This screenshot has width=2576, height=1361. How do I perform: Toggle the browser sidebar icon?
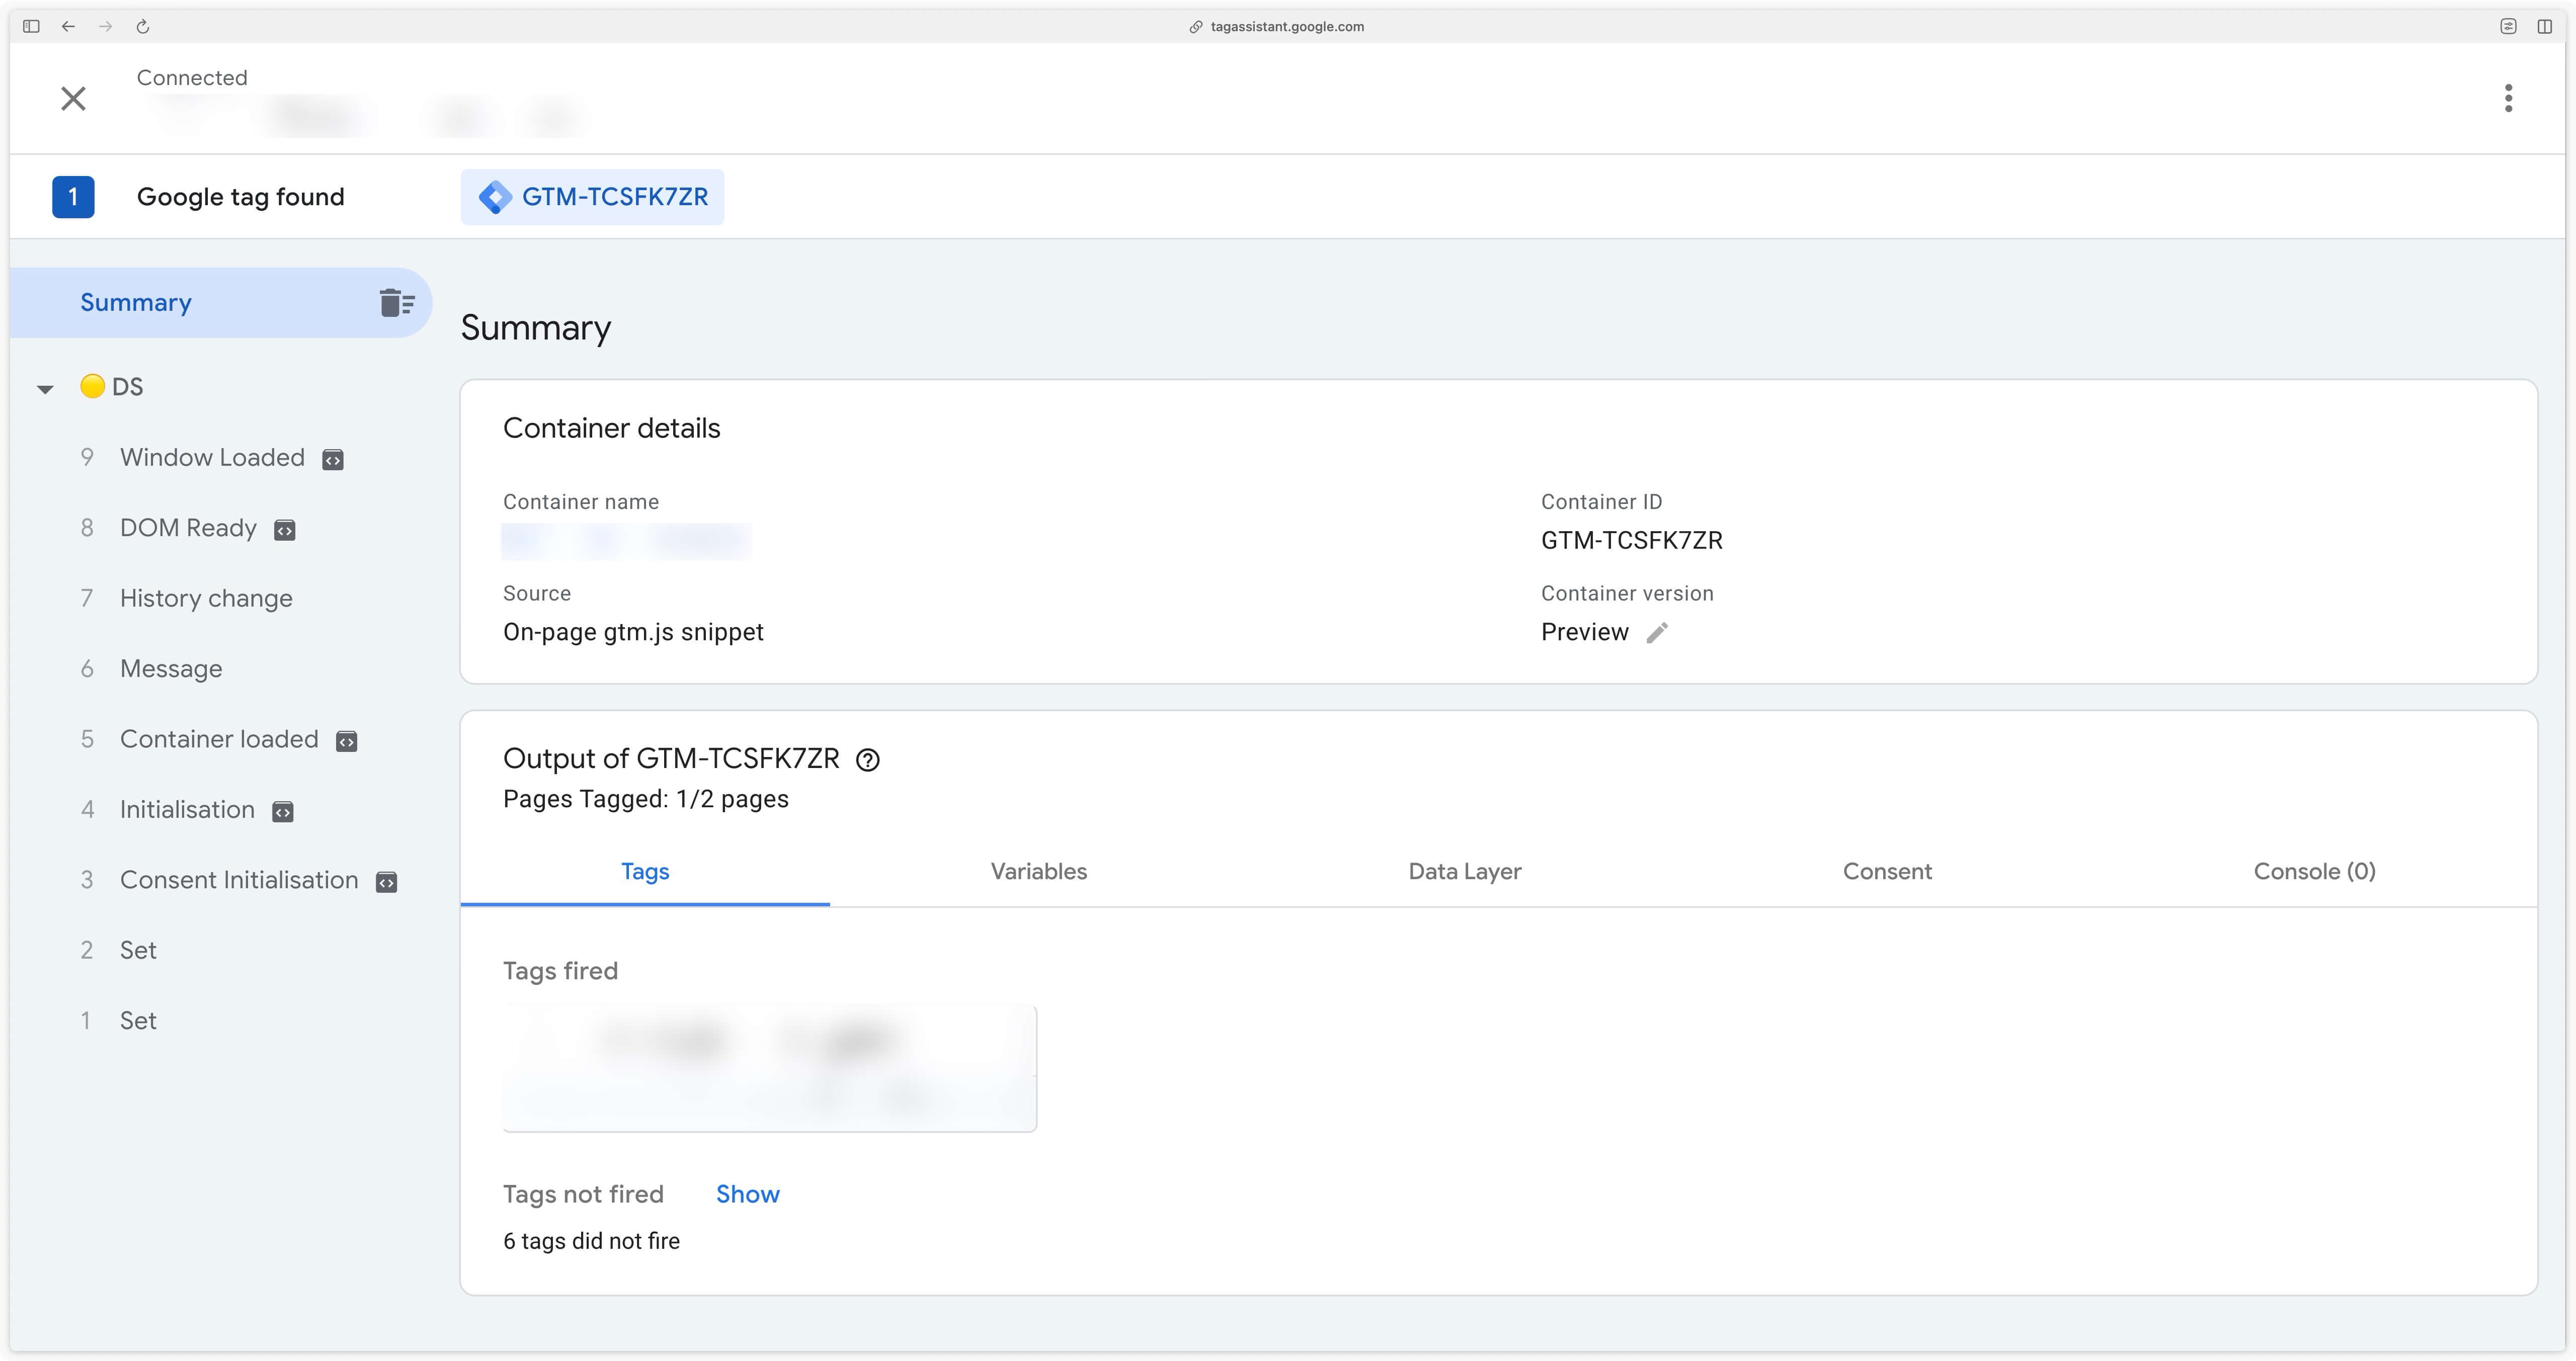coord(31,27)
